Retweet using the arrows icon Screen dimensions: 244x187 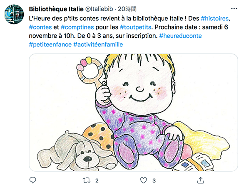click(86, 180)
